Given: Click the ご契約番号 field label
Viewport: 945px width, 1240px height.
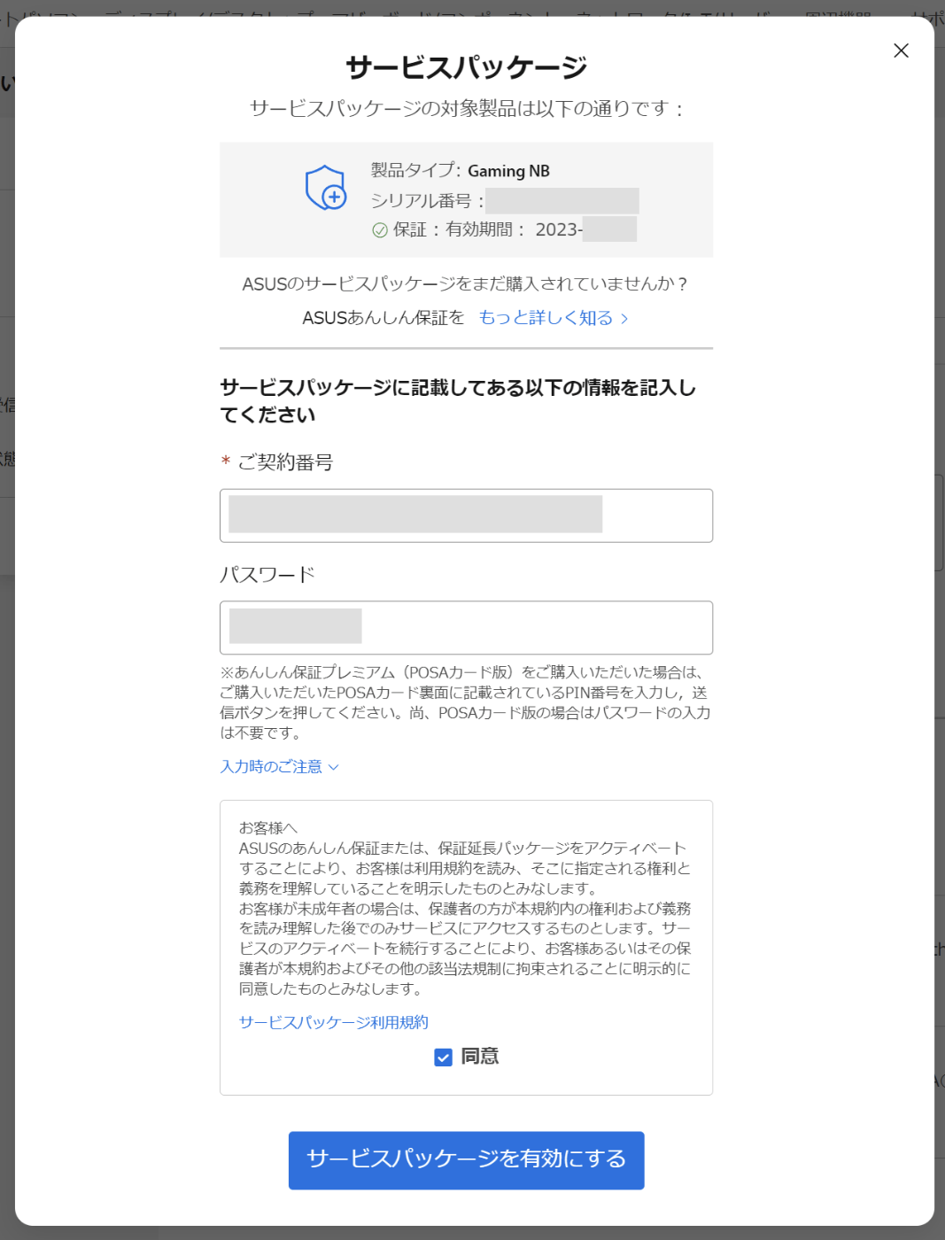Looking at the screenshot, I should (x=285, y=462).
